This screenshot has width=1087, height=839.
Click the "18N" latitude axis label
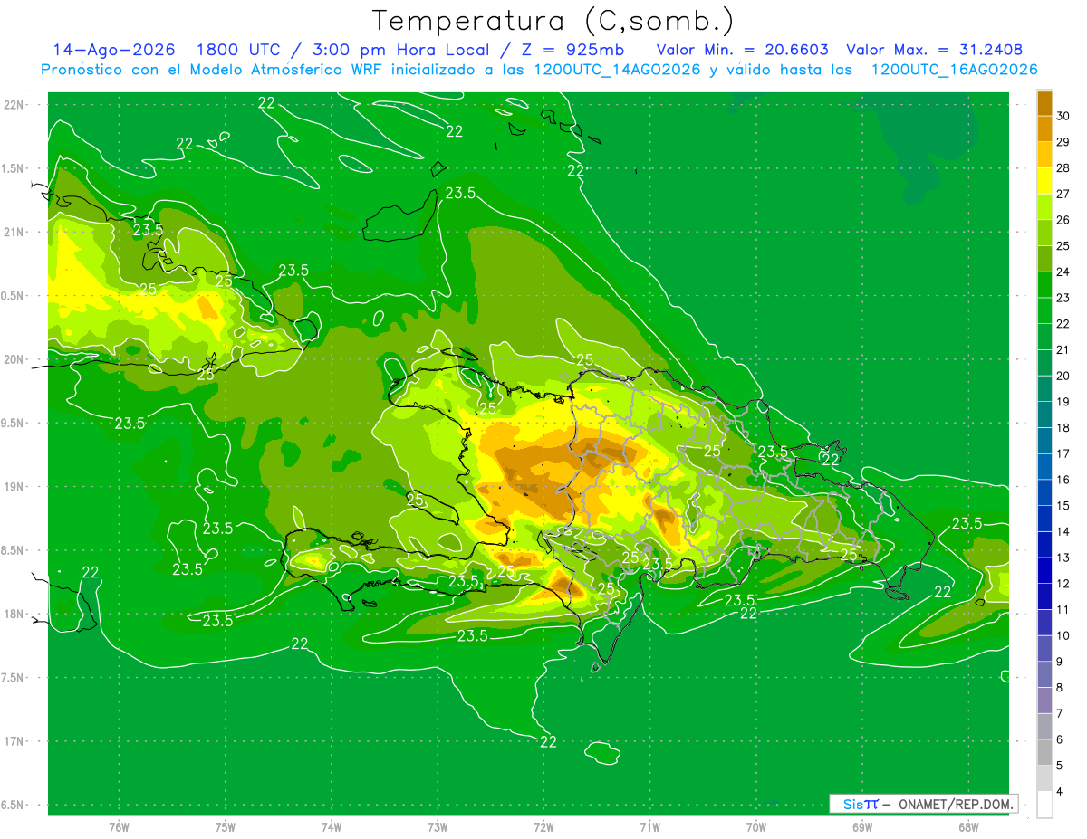click(15, 614)
